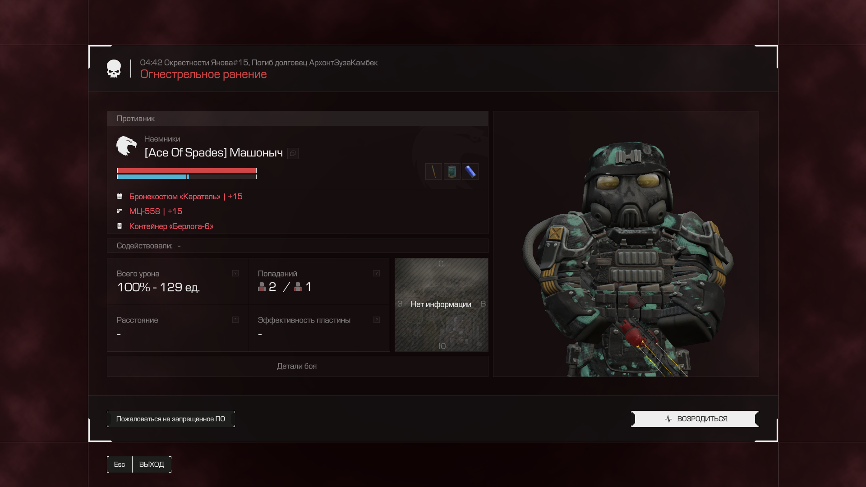The height and width of the screenshot is (487, 866).
Task: Open Контейнер «Берлога-6» item link
Action: click(171, 226)
